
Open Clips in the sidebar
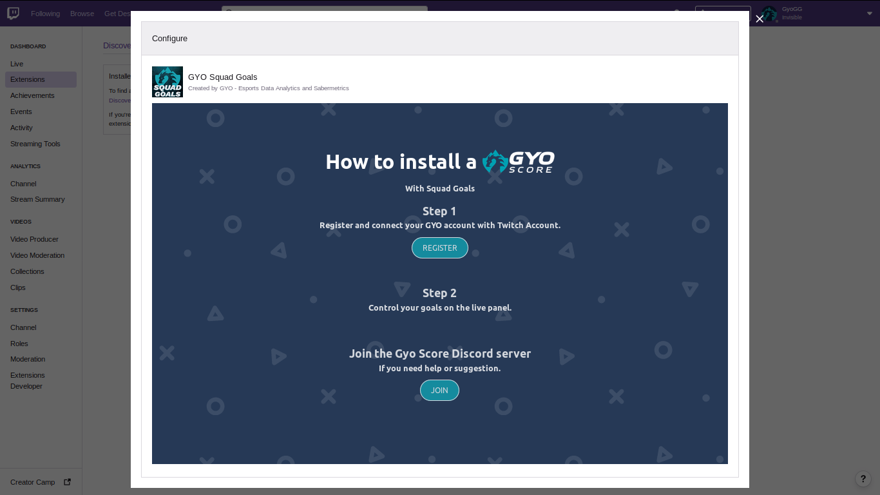click(18, 287)
